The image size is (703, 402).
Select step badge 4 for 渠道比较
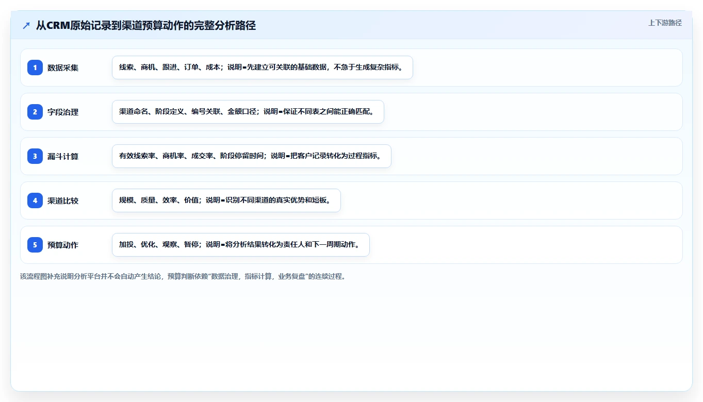(35, 200)
